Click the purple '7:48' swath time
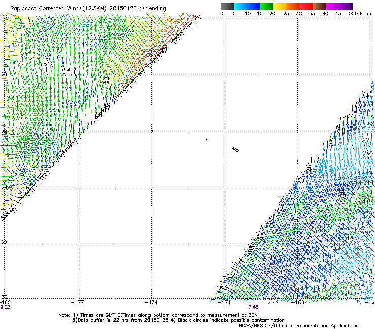 coord(253,307)
